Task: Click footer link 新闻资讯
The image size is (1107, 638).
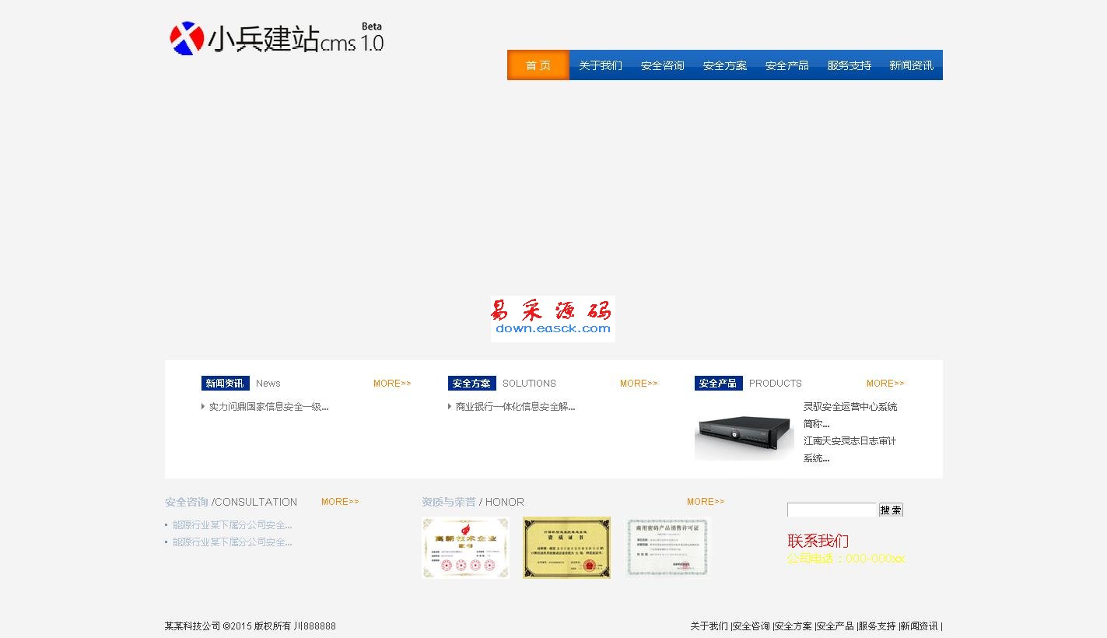Action: coord(919,626)
